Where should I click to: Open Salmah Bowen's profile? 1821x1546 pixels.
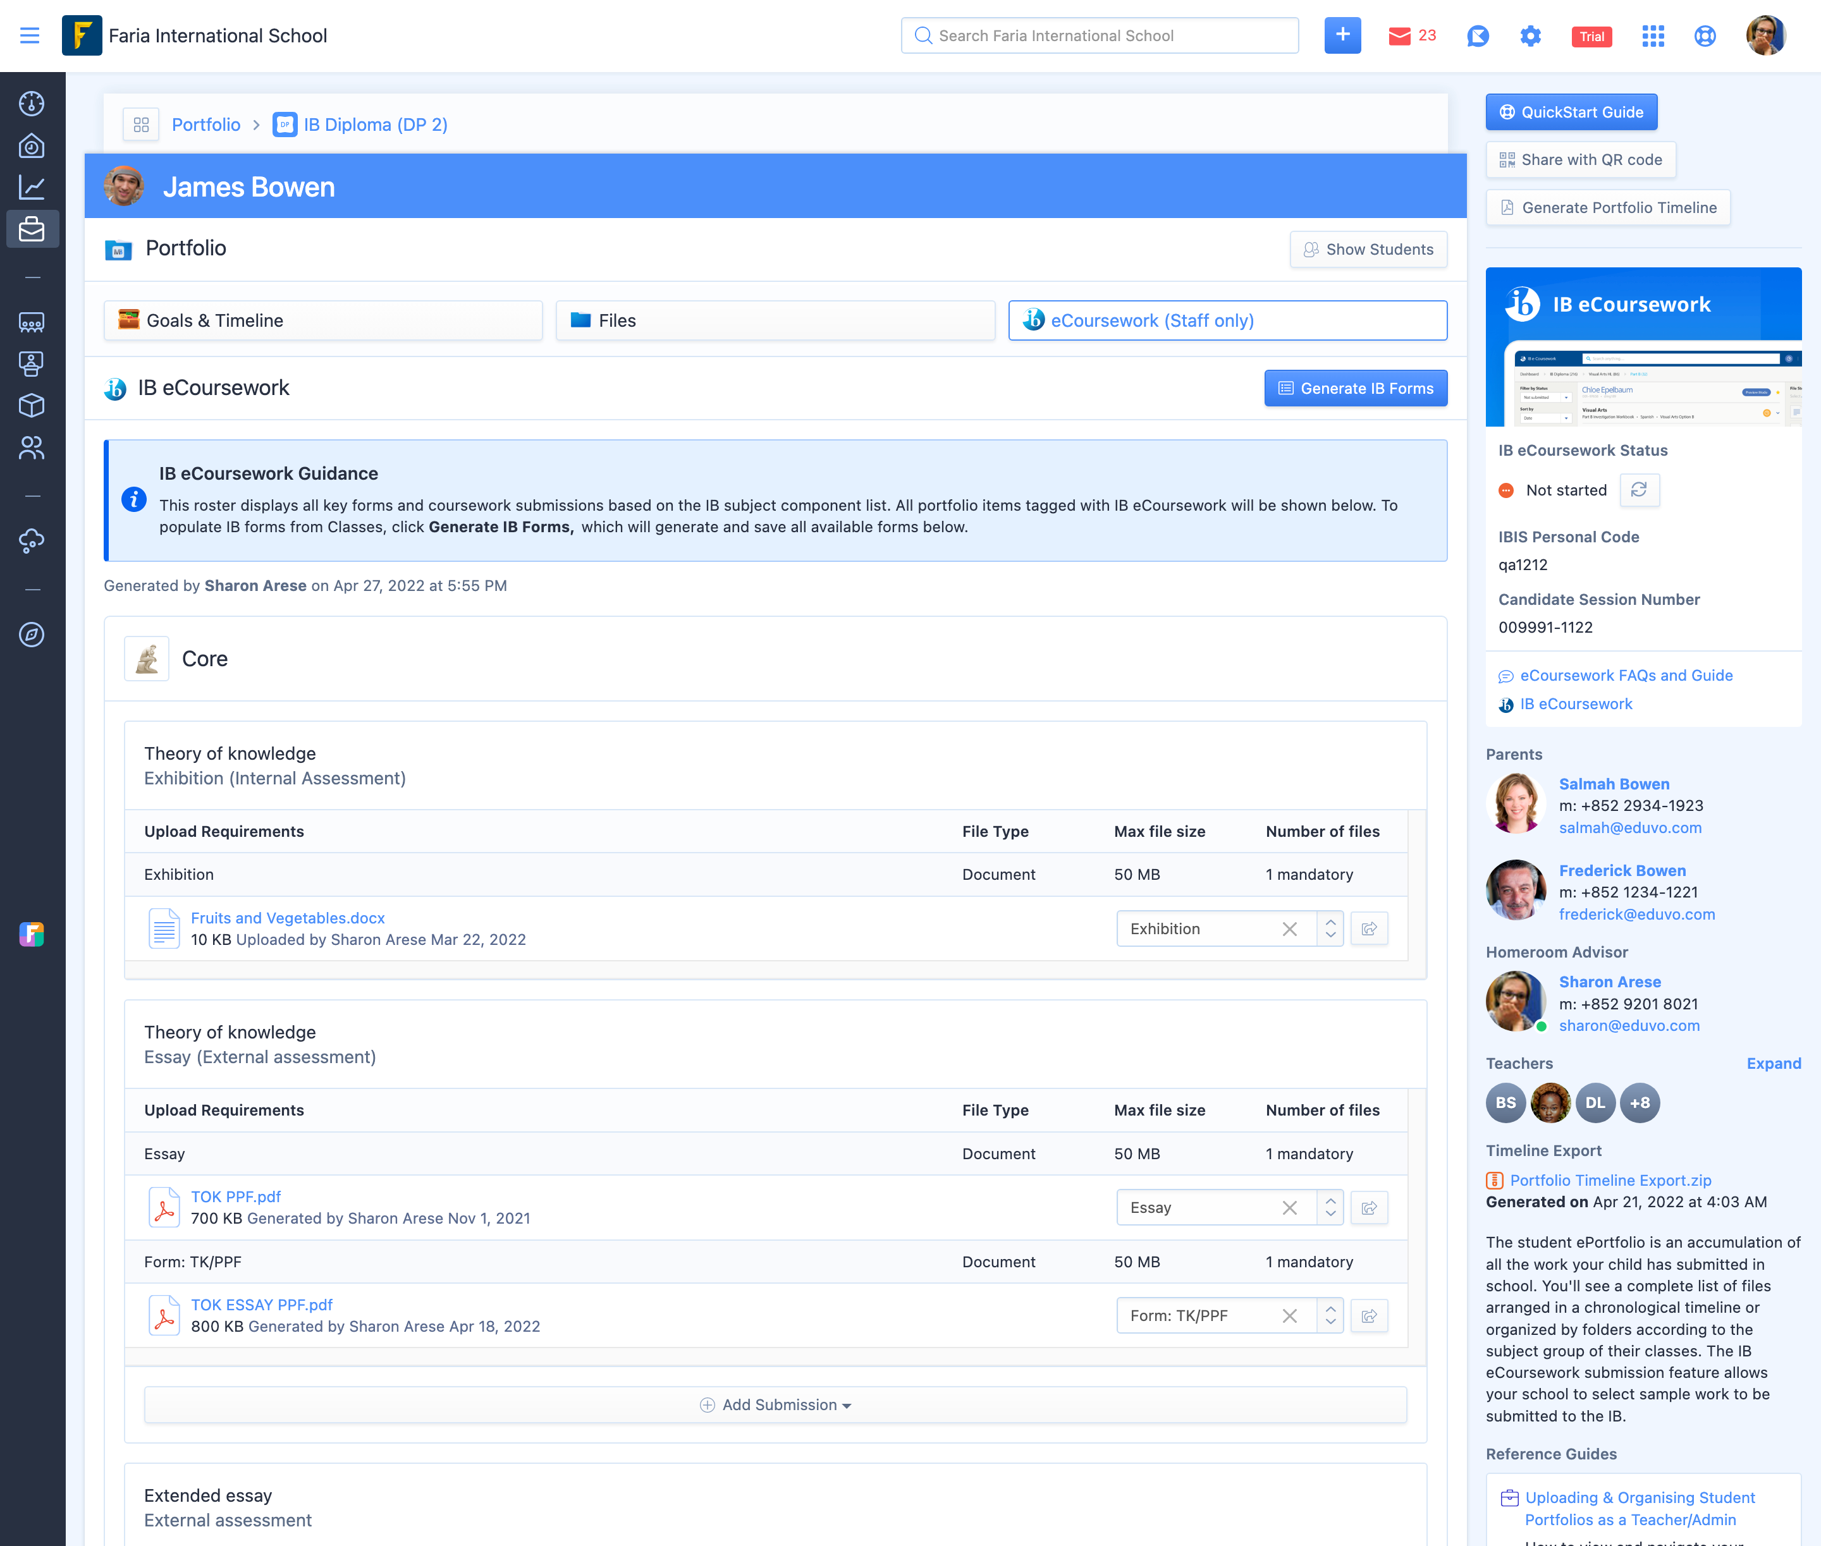[1613, 784]
